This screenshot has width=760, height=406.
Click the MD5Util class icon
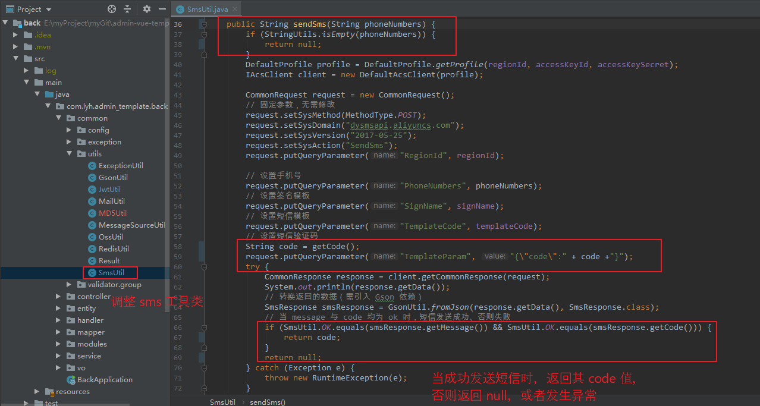(x=92, y=213)
